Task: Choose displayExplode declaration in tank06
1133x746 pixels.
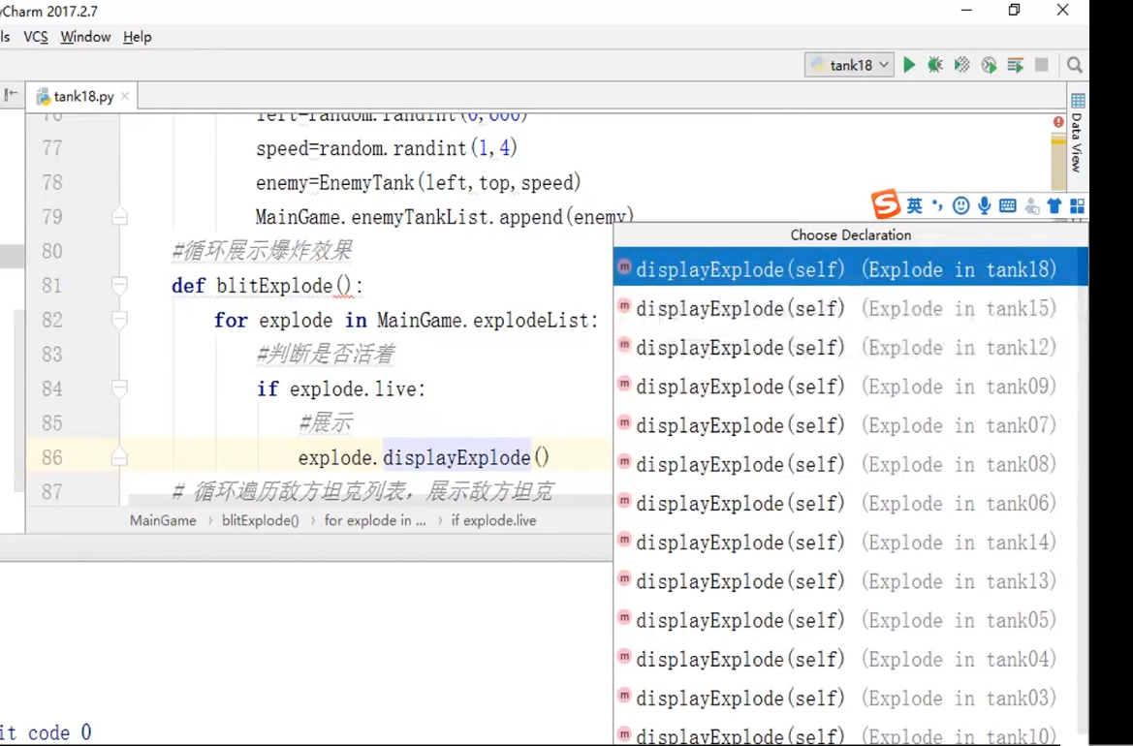Action: pyautogui.click(x=850, y=504)
